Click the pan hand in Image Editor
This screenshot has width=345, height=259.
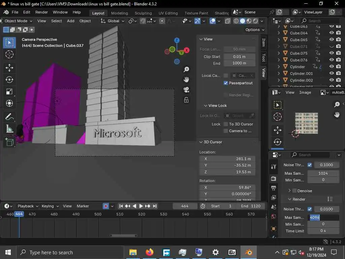click(337, 115)
